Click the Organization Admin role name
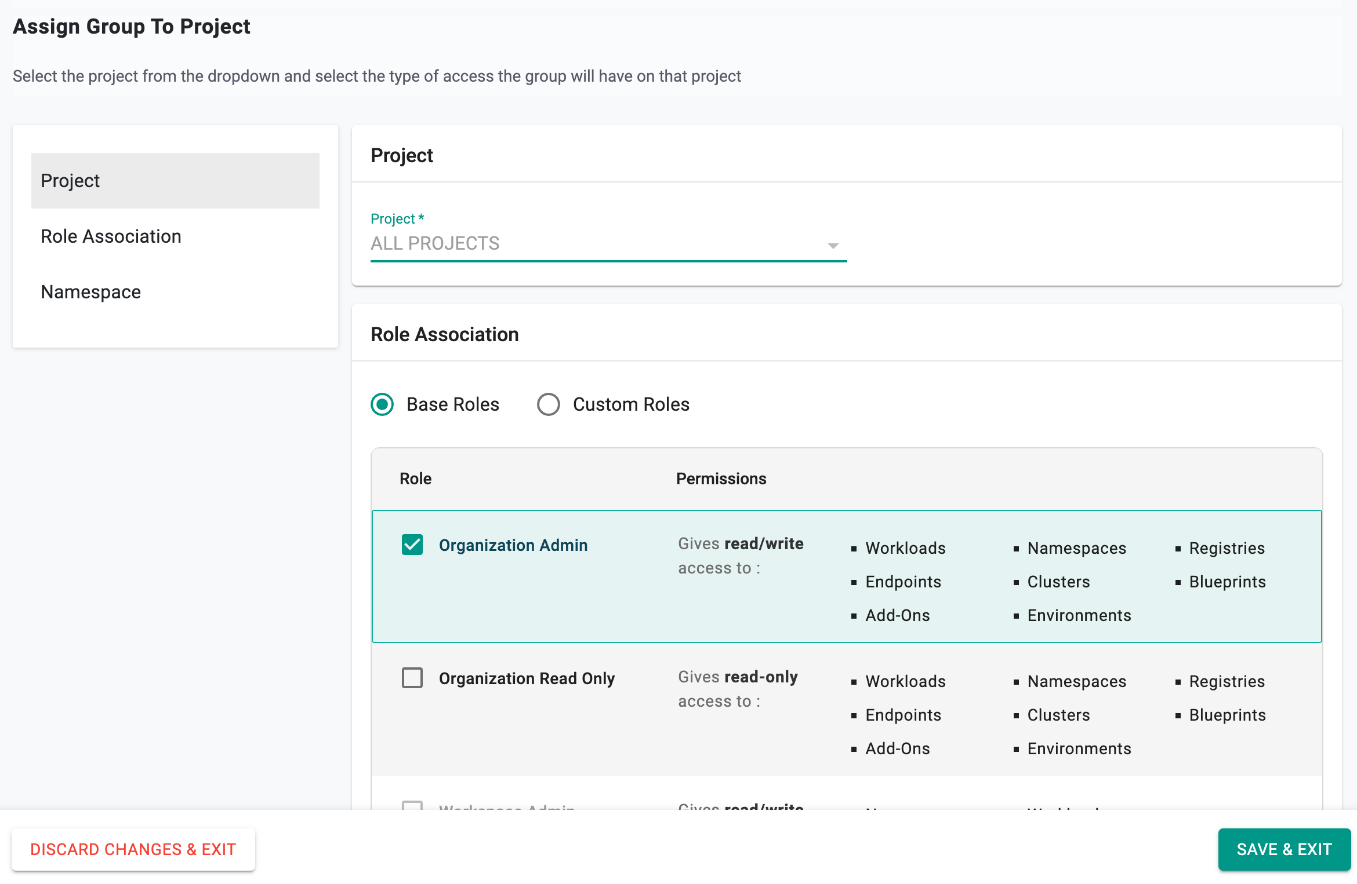The image size is (1357, 884). 513,545
